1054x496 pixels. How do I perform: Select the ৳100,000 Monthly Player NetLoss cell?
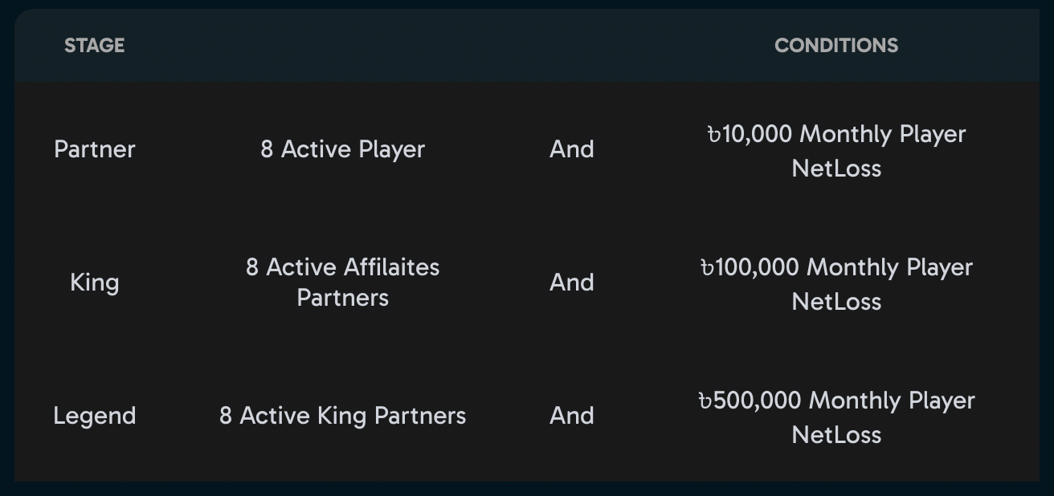[x=835, y=284]
